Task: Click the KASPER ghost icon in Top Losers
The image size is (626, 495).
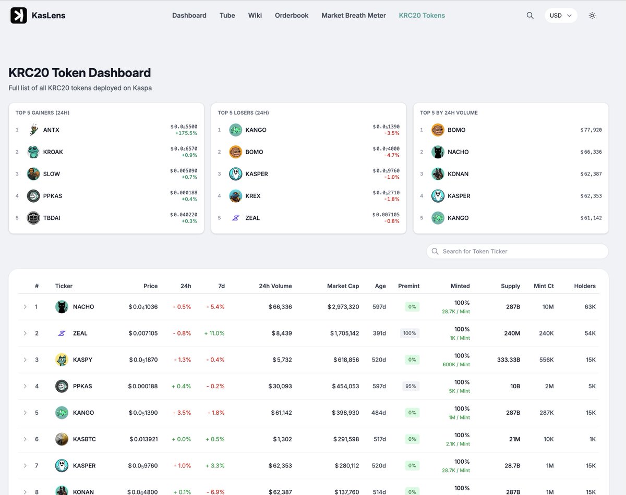Action: point(236,174)
